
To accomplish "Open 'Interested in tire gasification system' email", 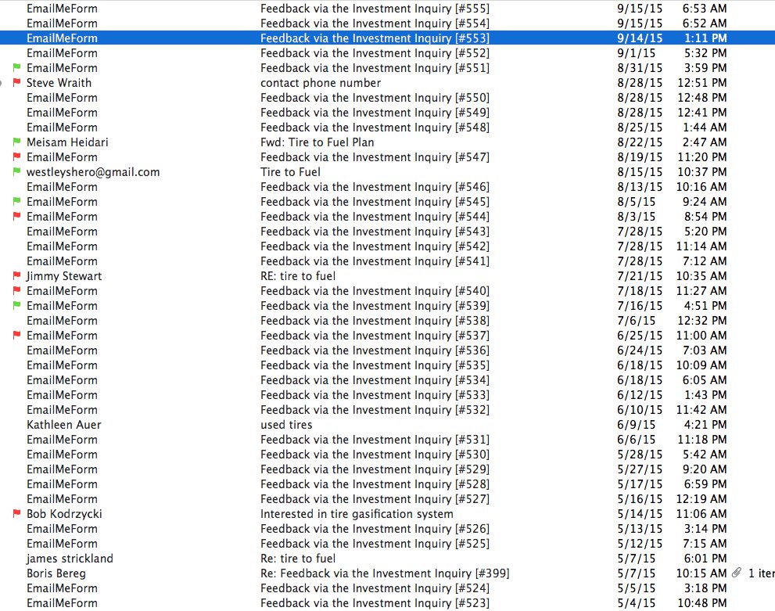I will pyautogui.click(x=357, y=514).
